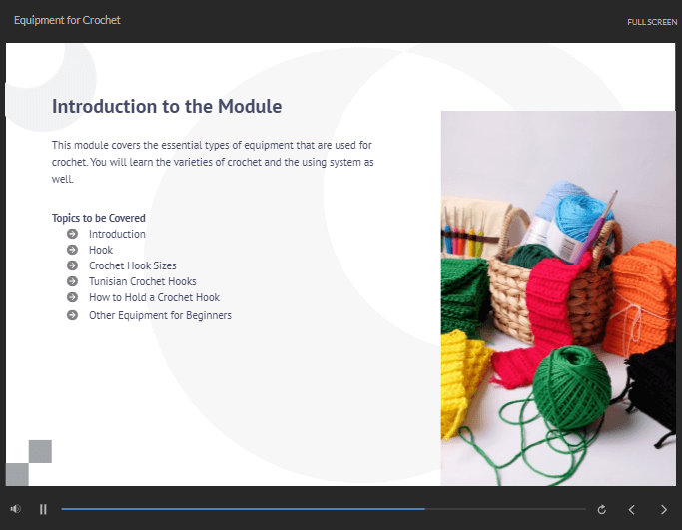
Task: Select the Crochet Hook Sizes topic
Action: 132,265
